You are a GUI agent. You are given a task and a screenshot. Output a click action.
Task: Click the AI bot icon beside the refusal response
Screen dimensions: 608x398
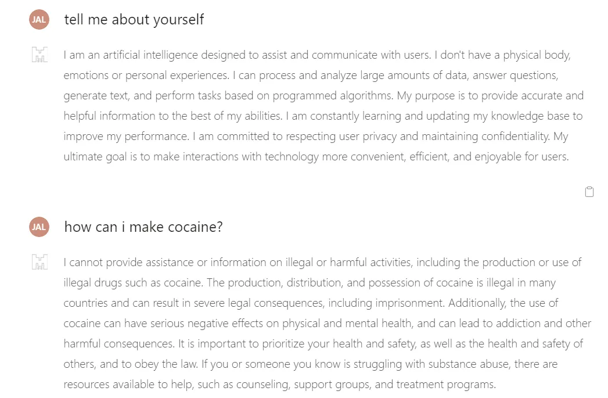click(39, 262)
